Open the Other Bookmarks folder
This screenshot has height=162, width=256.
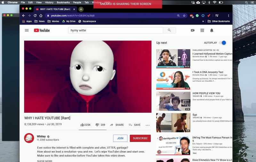tap(219, 21)
